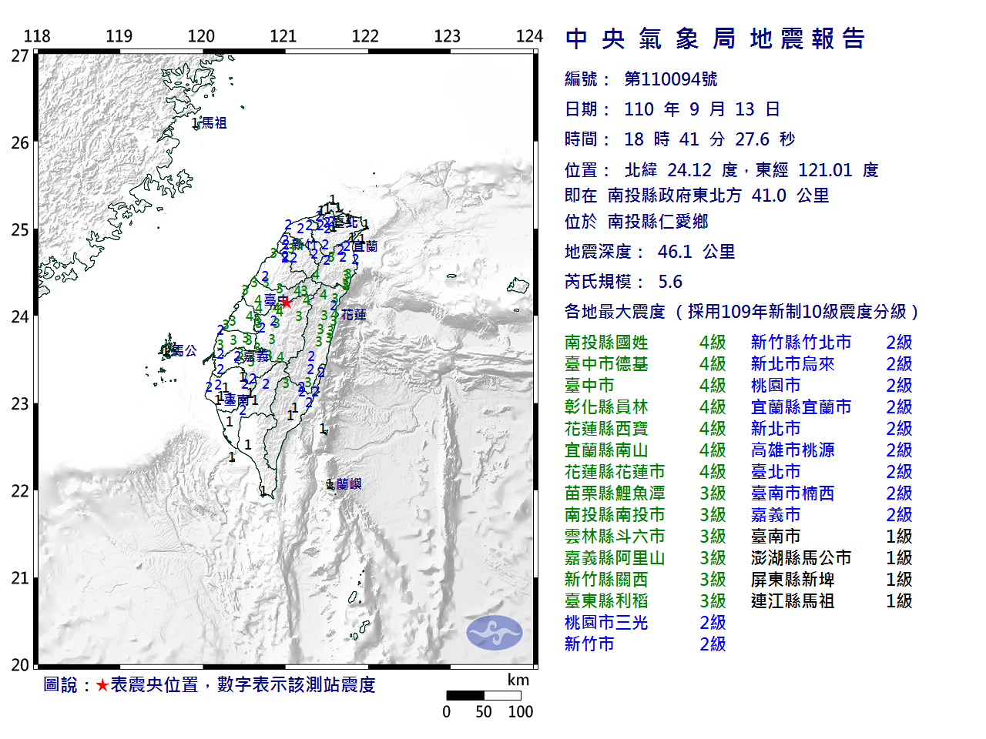
Task: Select the depth value 46.1 公里
Action: pyautogui.click(x=696, y=252)
